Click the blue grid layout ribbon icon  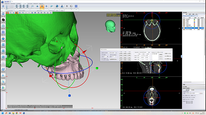[76, 6]
